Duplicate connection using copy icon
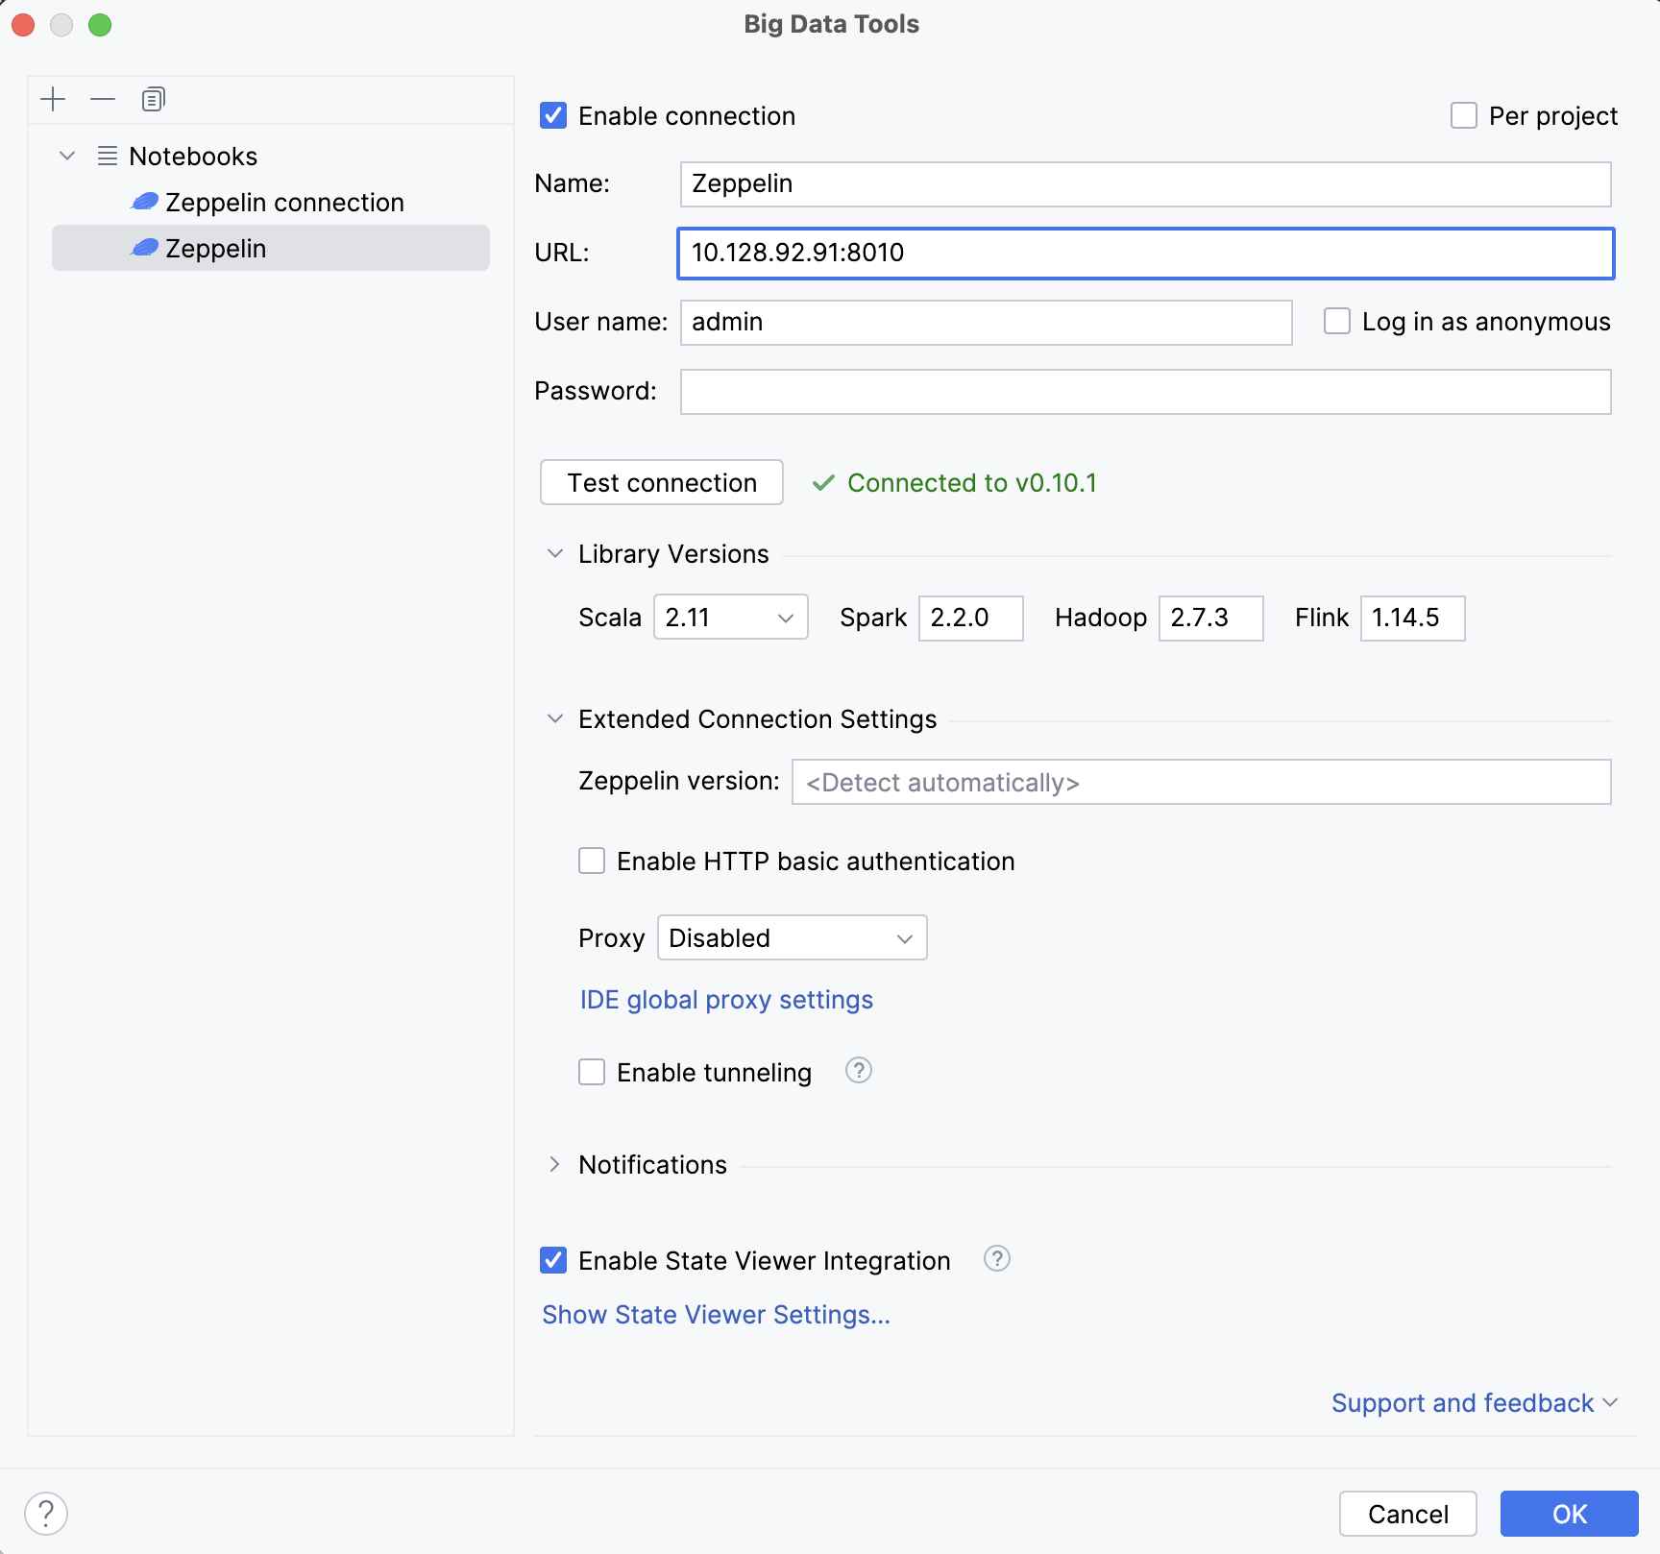The width and height of the screenshot is (1660, 1554). 153,99
